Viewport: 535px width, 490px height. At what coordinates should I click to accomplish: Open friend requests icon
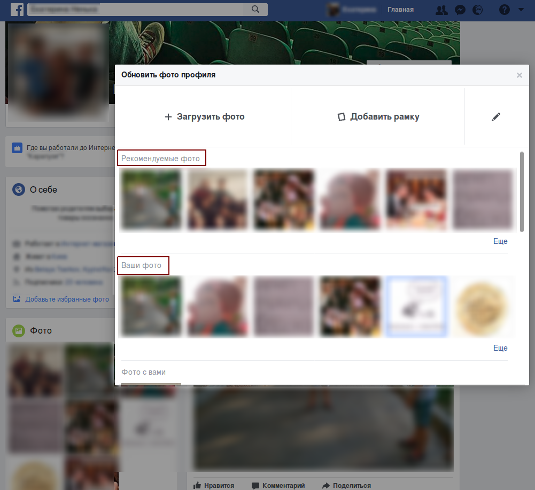coord(442,10)
